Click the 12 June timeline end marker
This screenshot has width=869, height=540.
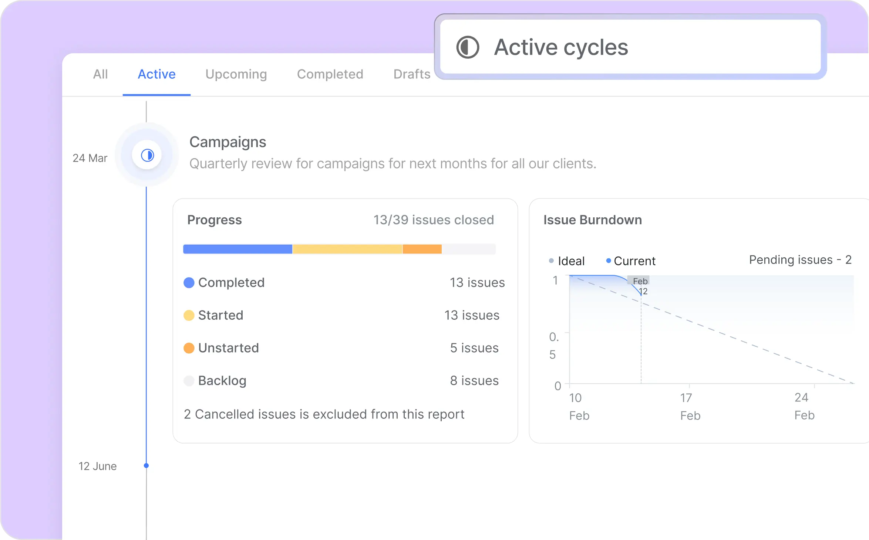pyautogui.click(x=146, y=466)
